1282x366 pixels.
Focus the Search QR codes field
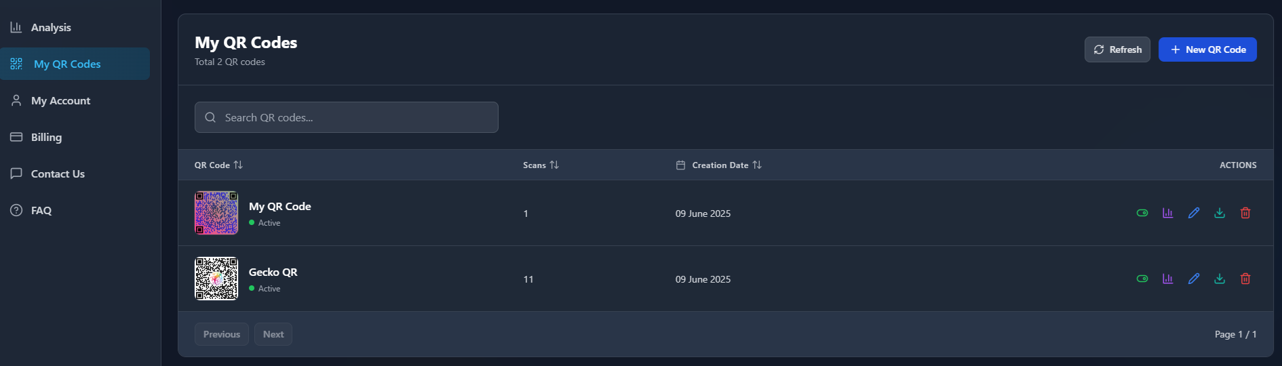click(x=347, y=117)
